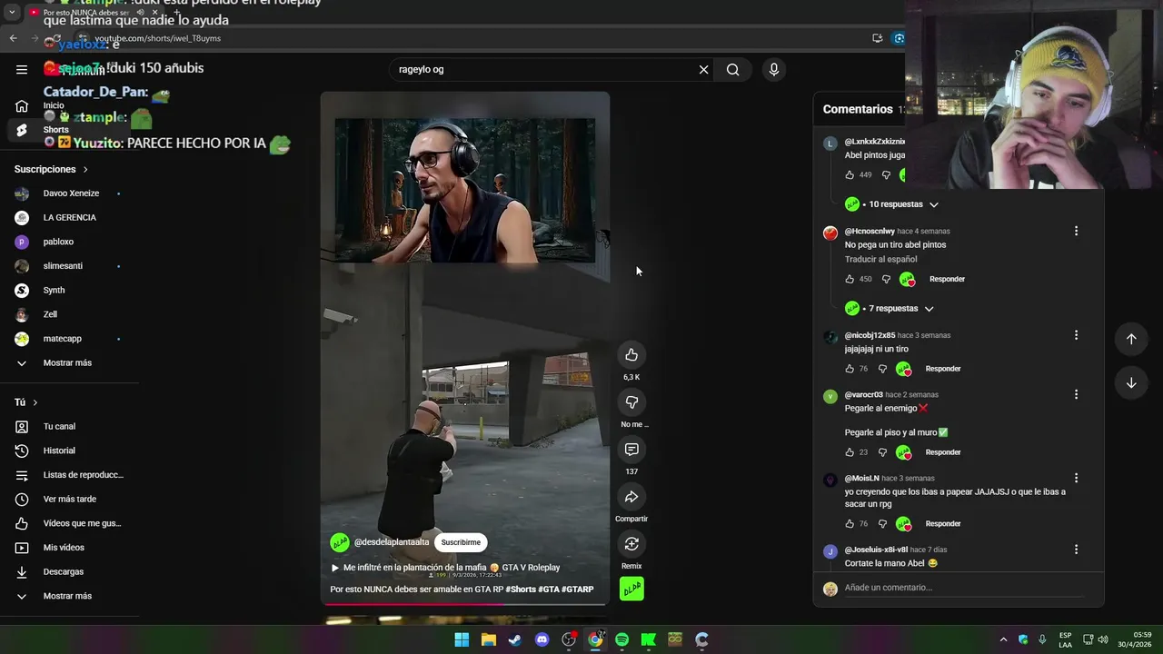
Task: Dislike the @Hcnoscnlwy comment
Action: pyautogui.click(x=886, y=279)
